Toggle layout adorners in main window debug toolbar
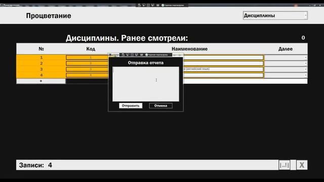Screen dimensions: 324x182 point(148,5)
